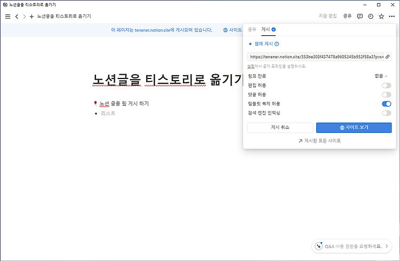This screenshot has width=400, height=261.
Task: Select the 게시 tab in popup
Action: [x=268, y=29]
